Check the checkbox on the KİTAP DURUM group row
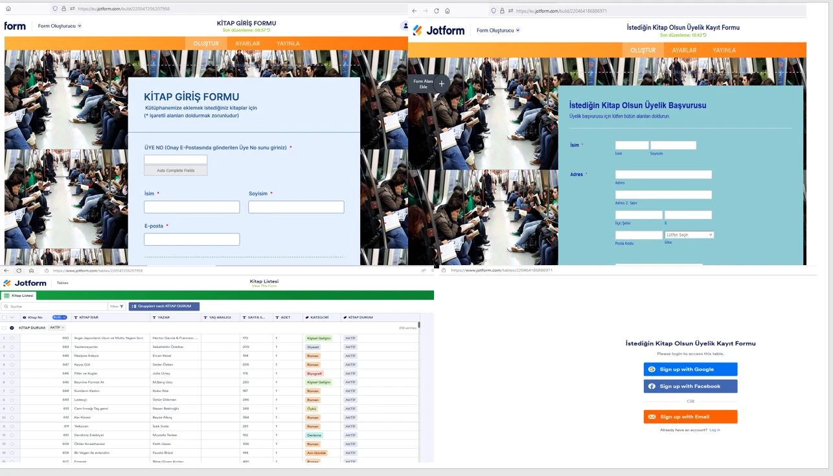This screenshot has width=833, height=476. pos(5,327)
